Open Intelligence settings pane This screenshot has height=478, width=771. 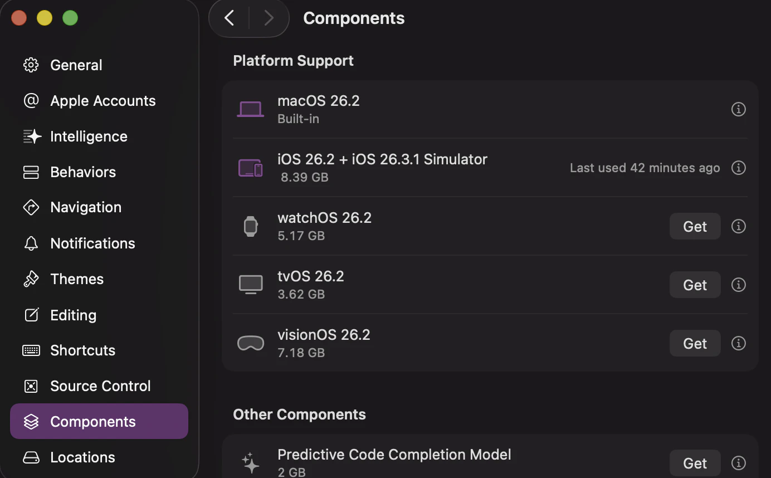click(99, 136)
